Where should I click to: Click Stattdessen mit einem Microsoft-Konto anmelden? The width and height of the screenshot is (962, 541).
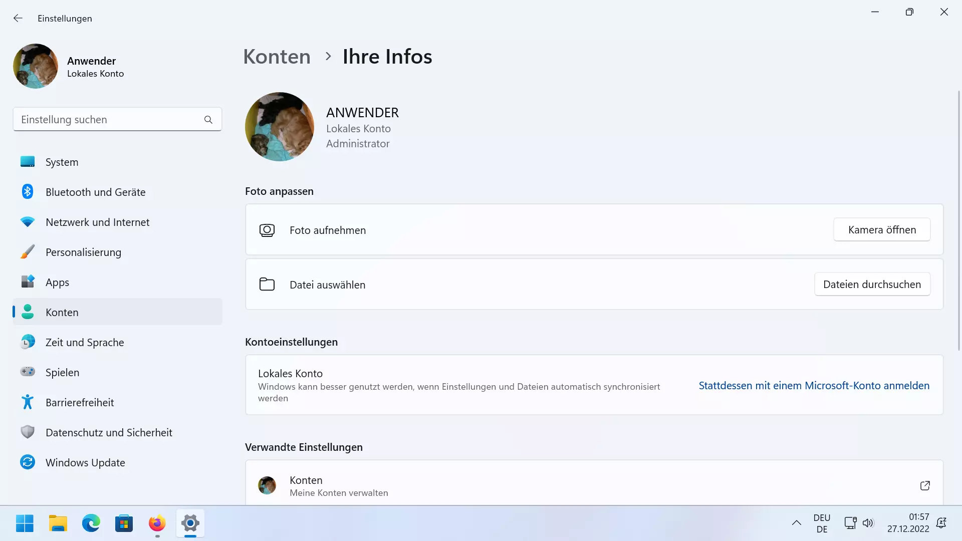(814, 385)
